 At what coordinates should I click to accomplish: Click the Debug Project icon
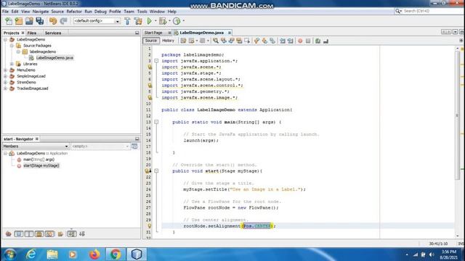point(163,21)
